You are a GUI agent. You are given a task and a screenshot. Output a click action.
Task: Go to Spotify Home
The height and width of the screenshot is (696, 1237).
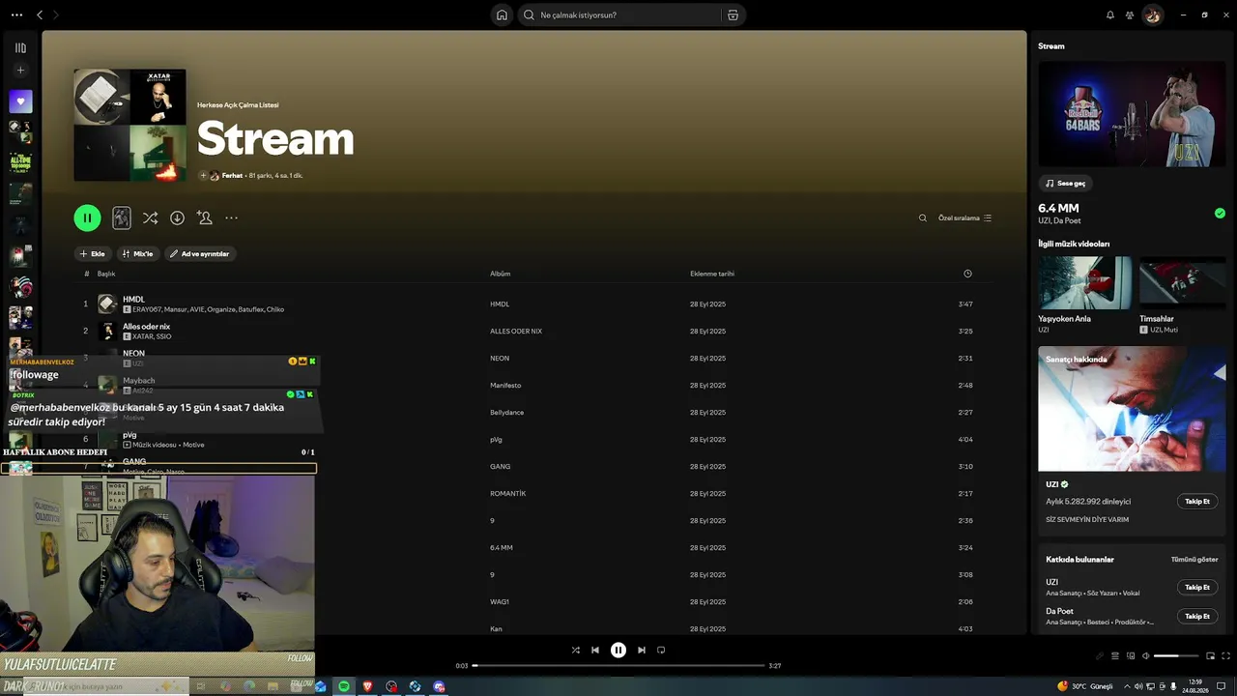click(502, 15)
